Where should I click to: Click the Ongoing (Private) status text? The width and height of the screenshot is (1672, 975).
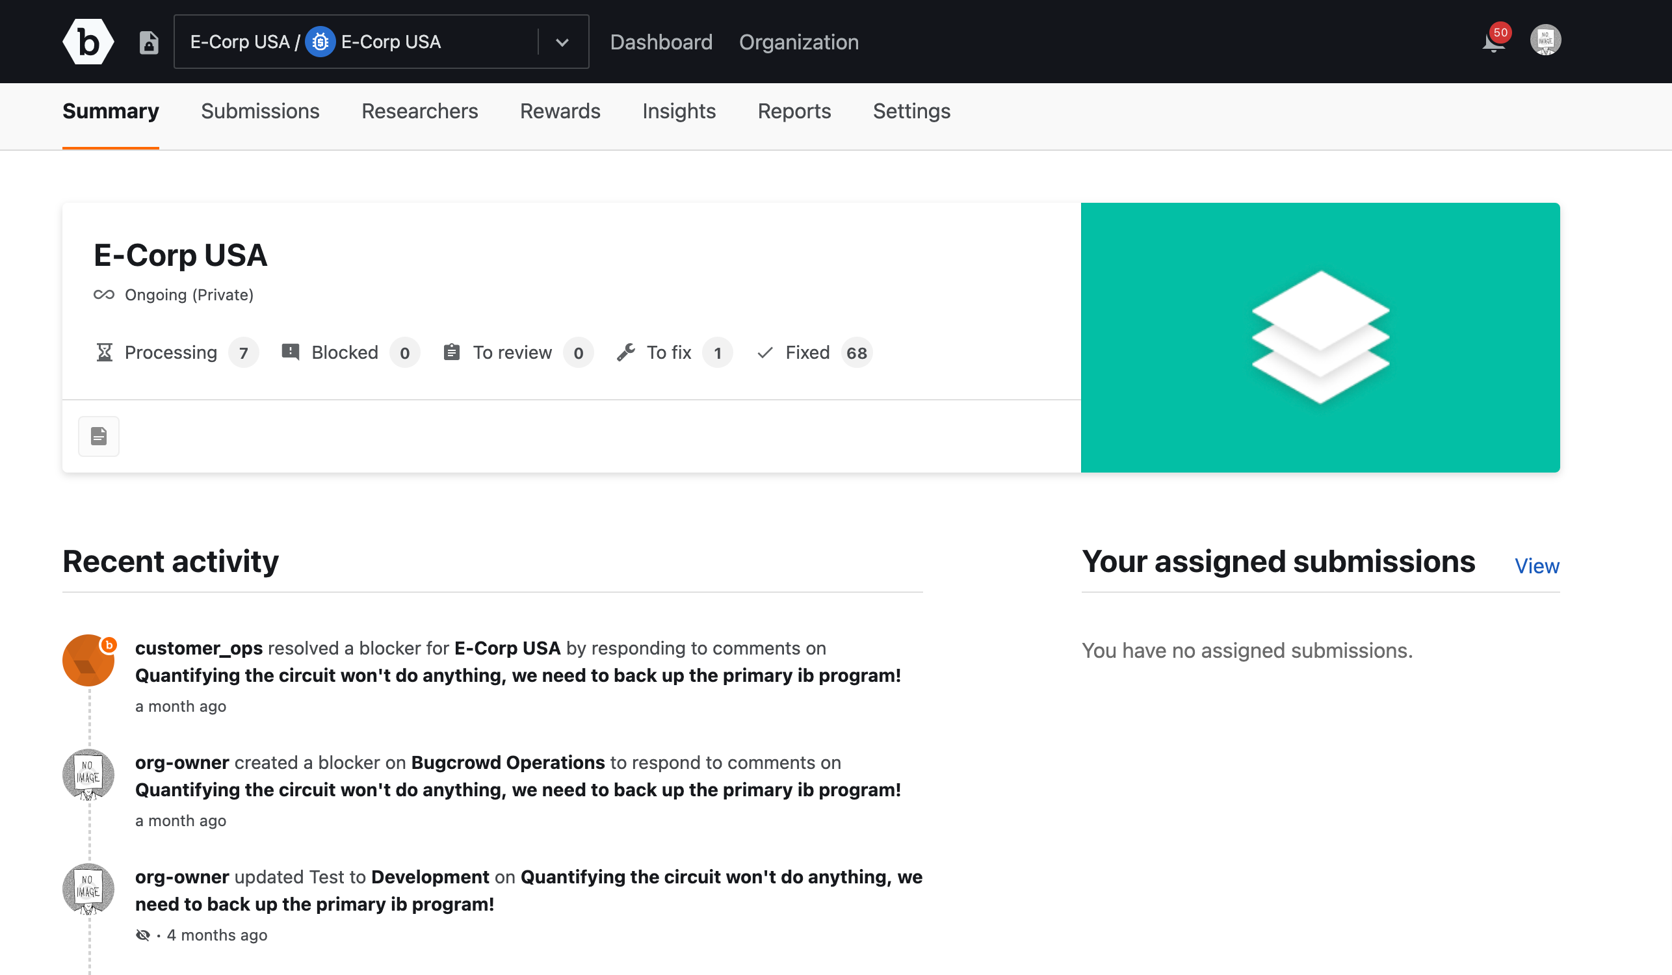[189, 294]
